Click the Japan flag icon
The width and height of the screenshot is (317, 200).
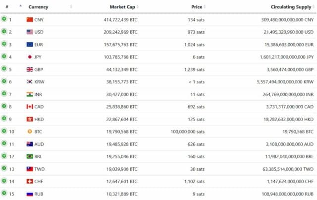coord(30,57)
